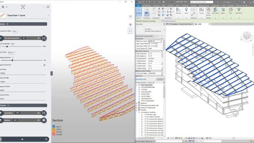Click the download icon on Centerlines output
The height and width of the screenshot is (143, 254).
(x=1, y=113)
